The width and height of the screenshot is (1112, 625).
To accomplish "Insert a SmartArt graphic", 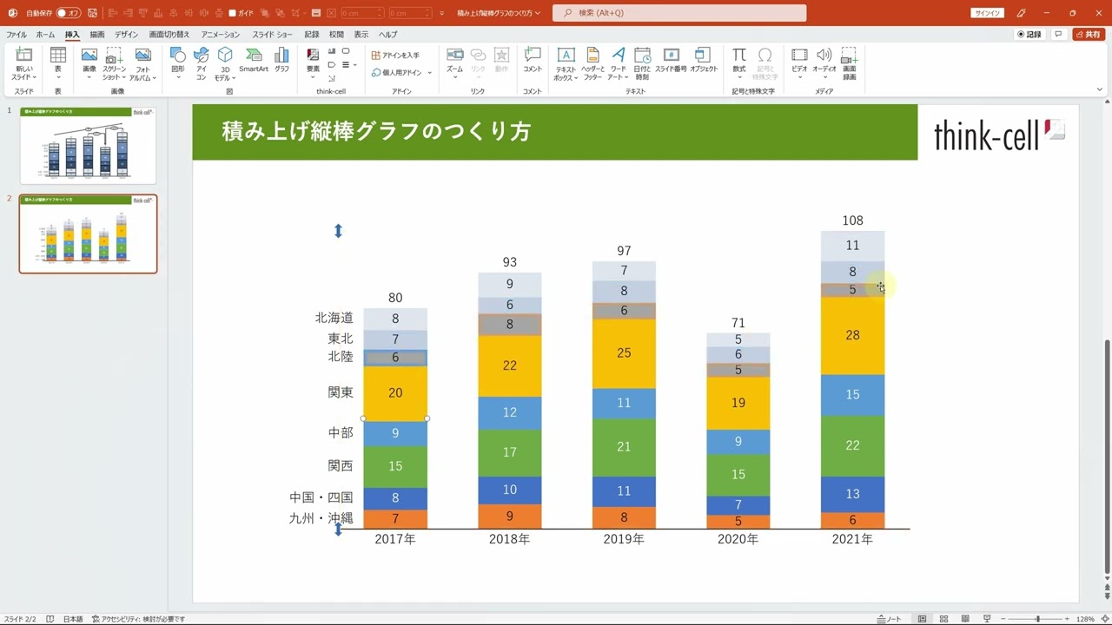I will 254,60.
